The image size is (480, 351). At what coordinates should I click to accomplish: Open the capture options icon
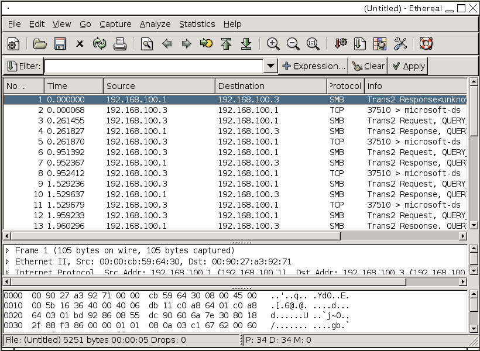point(13,44)
